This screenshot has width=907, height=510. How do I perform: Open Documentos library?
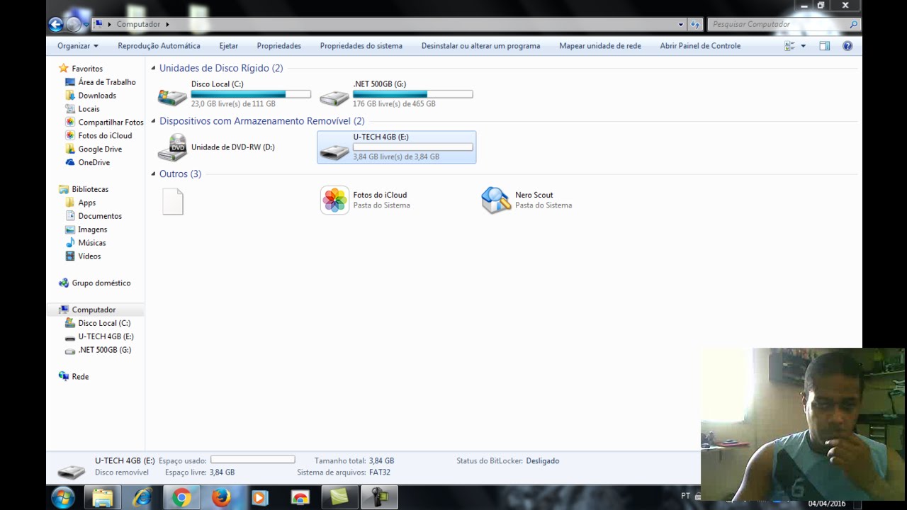(x=100, y=217)
